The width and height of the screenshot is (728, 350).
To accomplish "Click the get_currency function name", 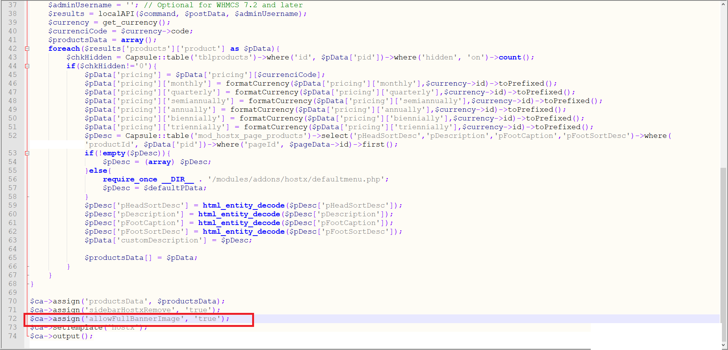I will (x=130, y=22).
